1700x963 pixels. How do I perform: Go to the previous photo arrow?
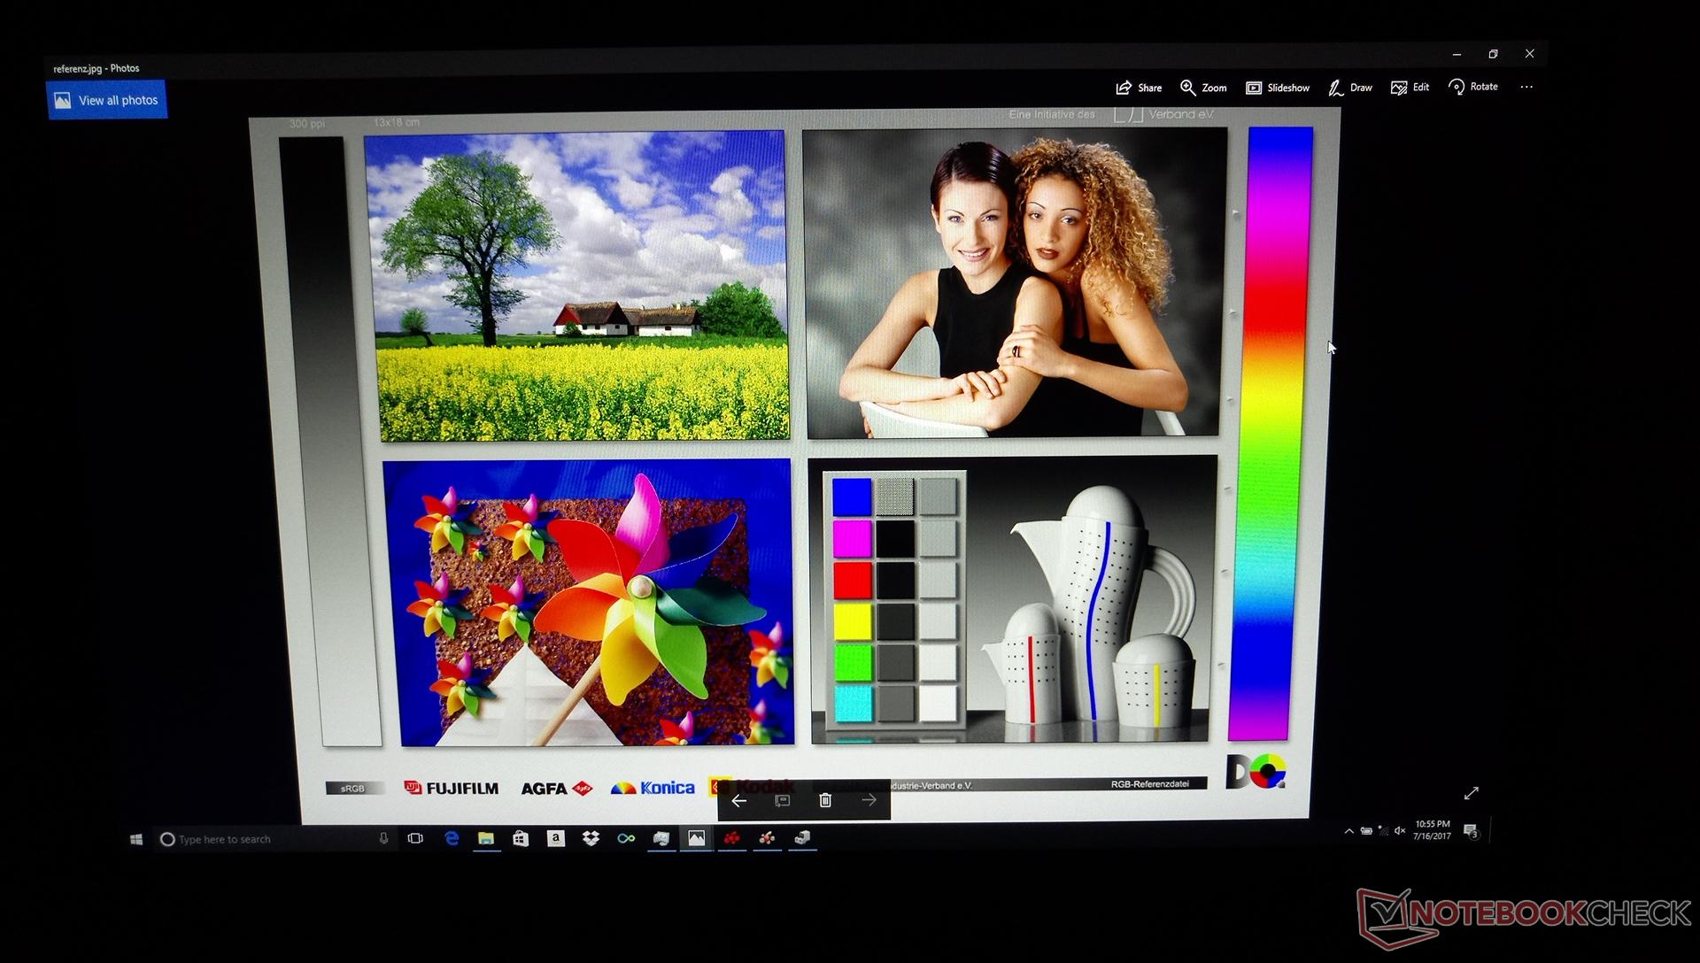[x=739, y=800]
